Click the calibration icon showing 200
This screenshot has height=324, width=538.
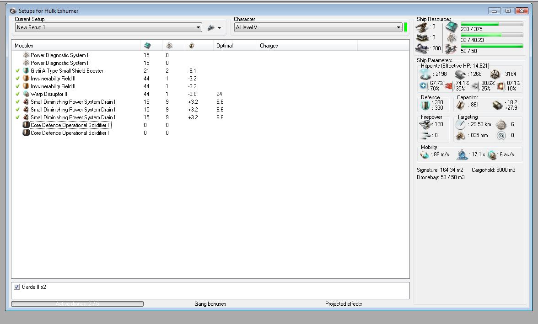[422, 49]
